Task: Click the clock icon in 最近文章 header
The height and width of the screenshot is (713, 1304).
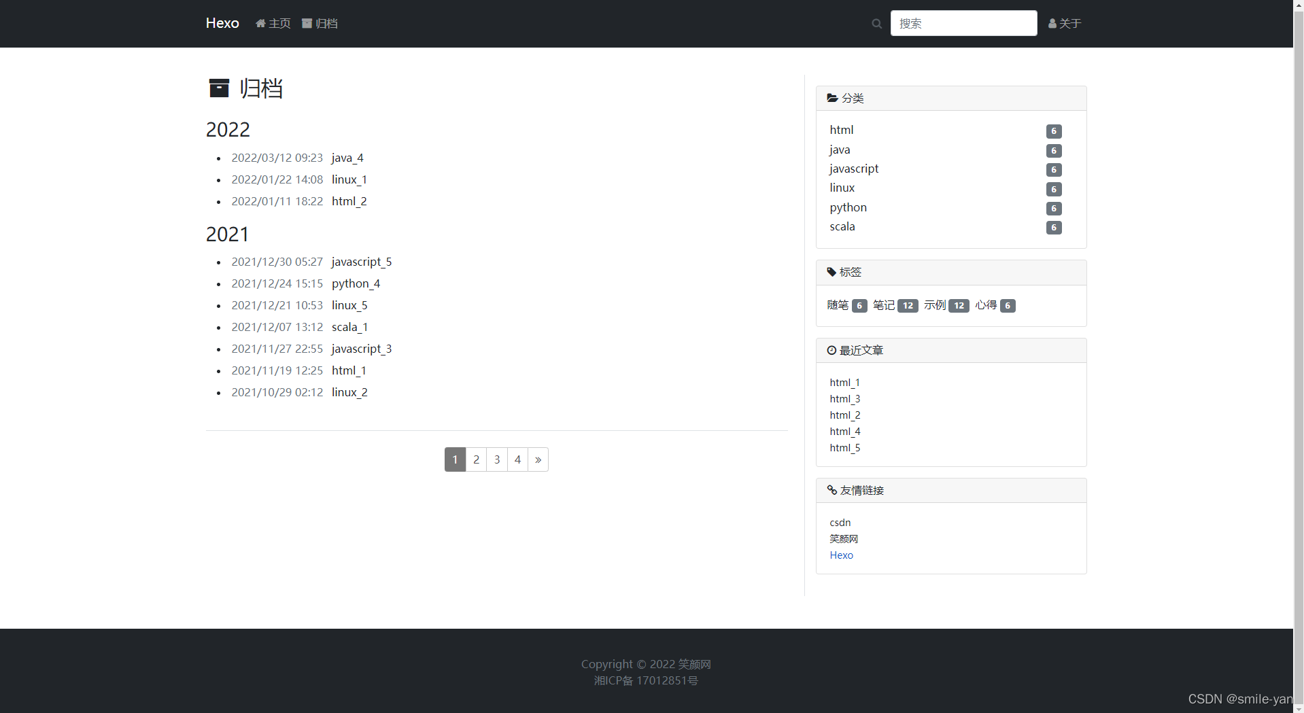Action: click(x=831, y=350)
